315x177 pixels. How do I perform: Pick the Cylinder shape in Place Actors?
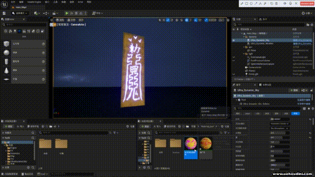(x=25, y=61)
